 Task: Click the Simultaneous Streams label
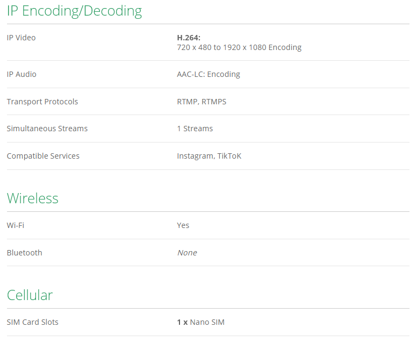pos(47,129)
